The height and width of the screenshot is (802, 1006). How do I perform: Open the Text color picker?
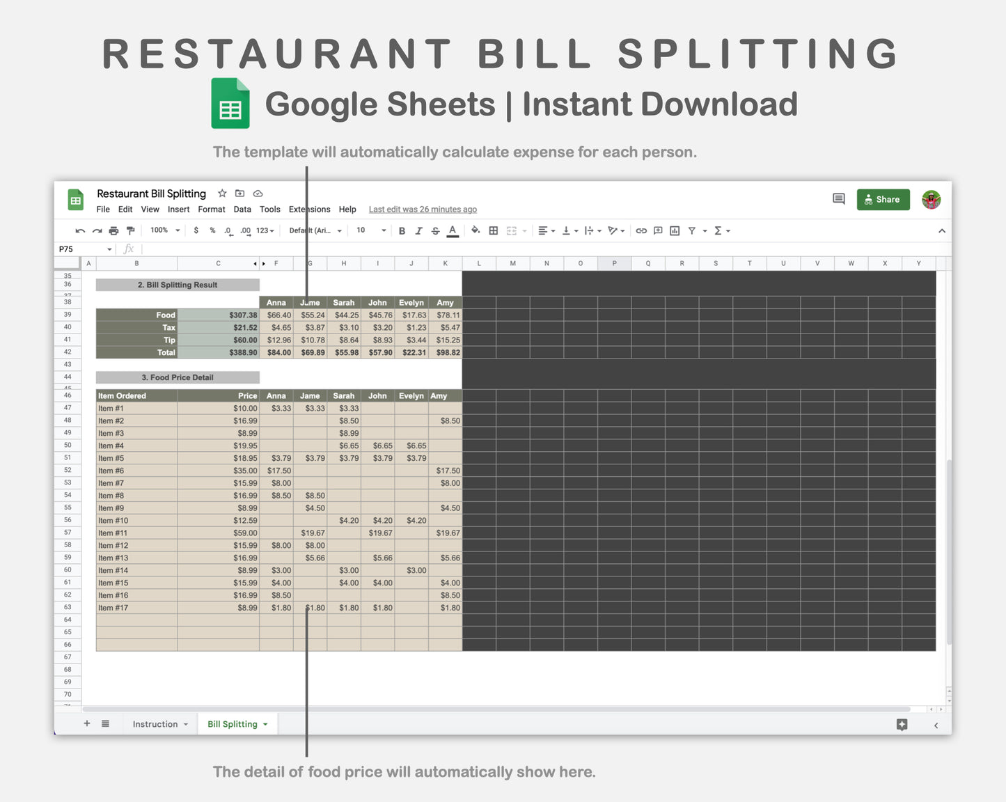click(453, 230)
